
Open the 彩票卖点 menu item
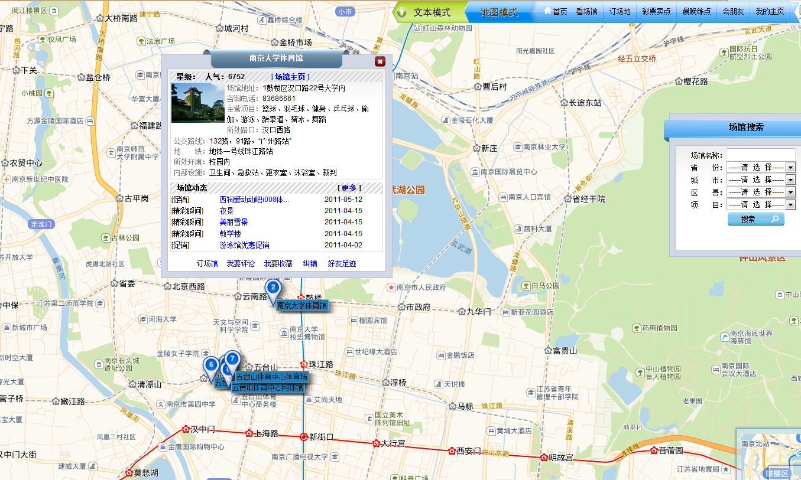tap(656, 12)
